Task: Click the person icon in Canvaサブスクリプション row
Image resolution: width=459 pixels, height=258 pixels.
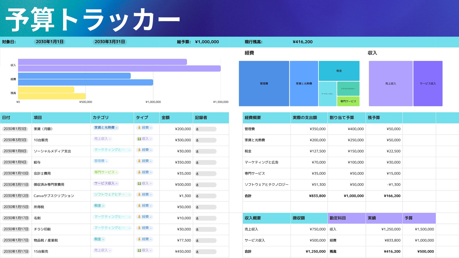Action: pyautogui.click(x=197, y=196)
